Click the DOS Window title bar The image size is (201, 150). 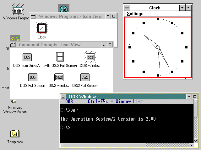pyautogui.click(x=126, y=97)
